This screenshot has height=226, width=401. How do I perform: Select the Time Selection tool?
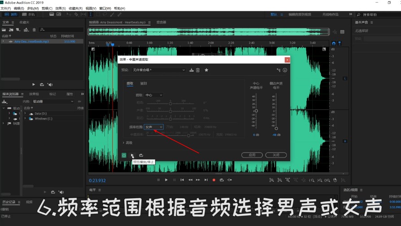click(91, 14)
